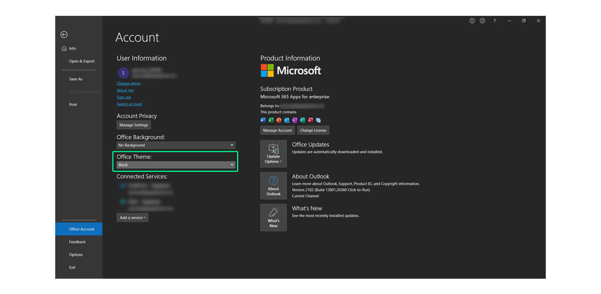The height and width of the screenshot is (294, 601).
Task: Click the Excel app icon
Action: coord(270,120)
